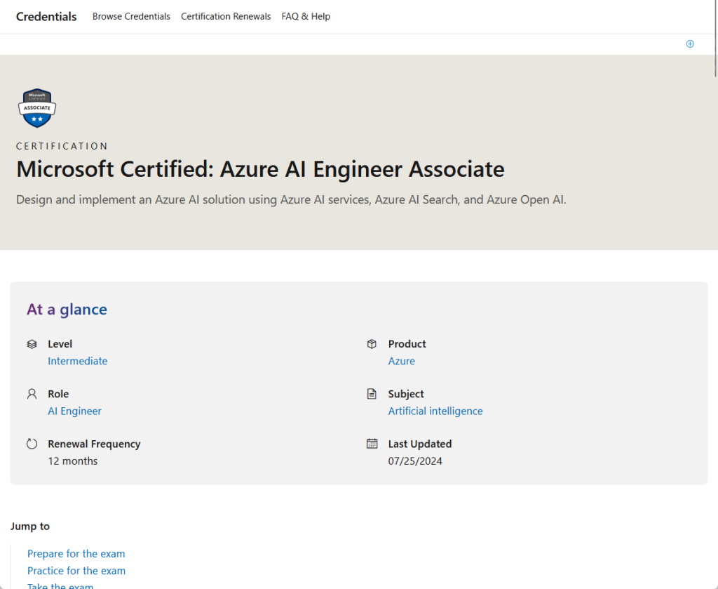Click the Renewal Frequency circular arrow icon

coord(32,444)
